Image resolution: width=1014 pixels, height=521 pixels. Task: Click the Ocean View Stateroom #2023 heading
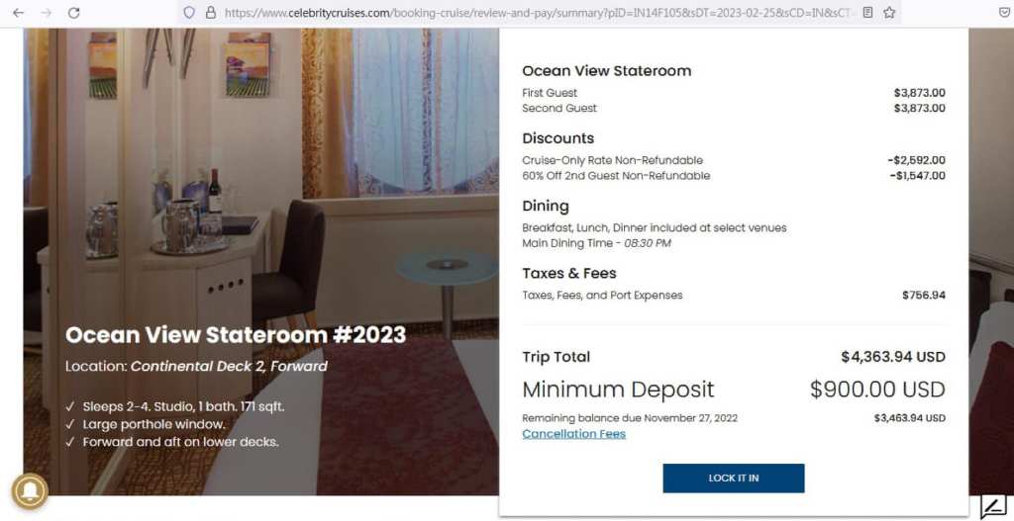[x=236, y=334]
